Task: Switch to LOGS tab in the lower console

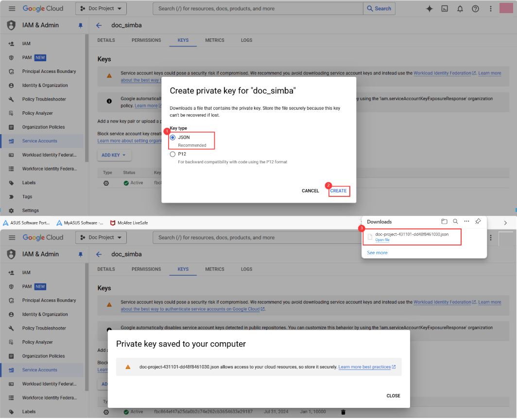Action: click(x=247, y=269)
